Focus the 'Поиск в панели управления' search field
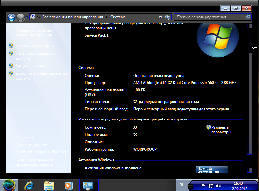 point(209,17)
